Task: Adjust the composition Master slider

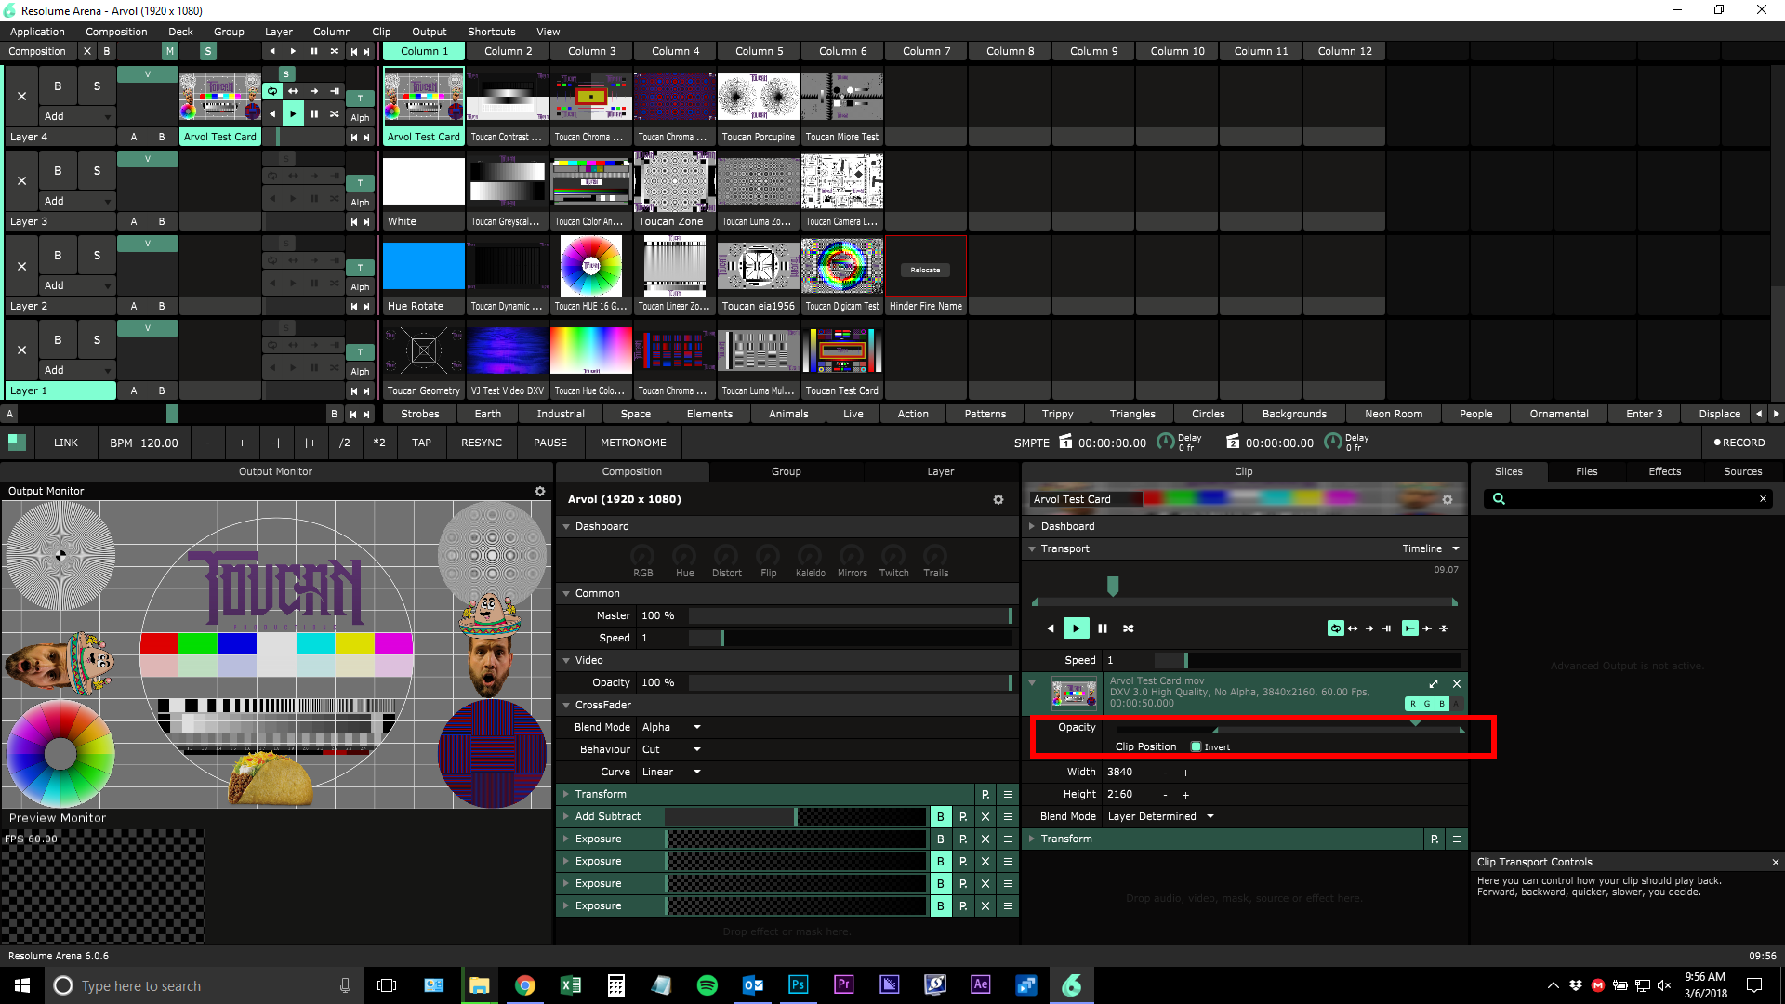Action: 850,615
